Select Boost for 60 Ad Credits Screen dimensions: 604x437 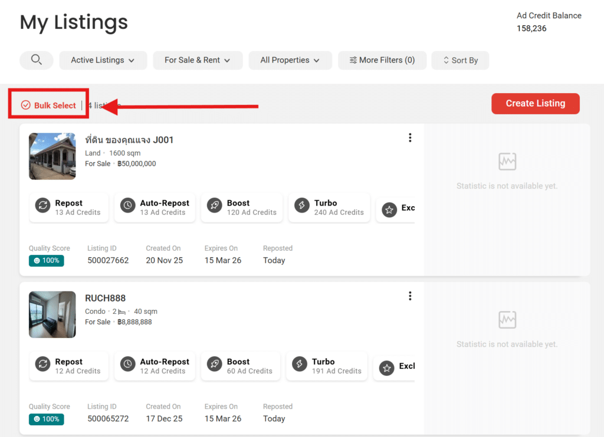point(240,366)
